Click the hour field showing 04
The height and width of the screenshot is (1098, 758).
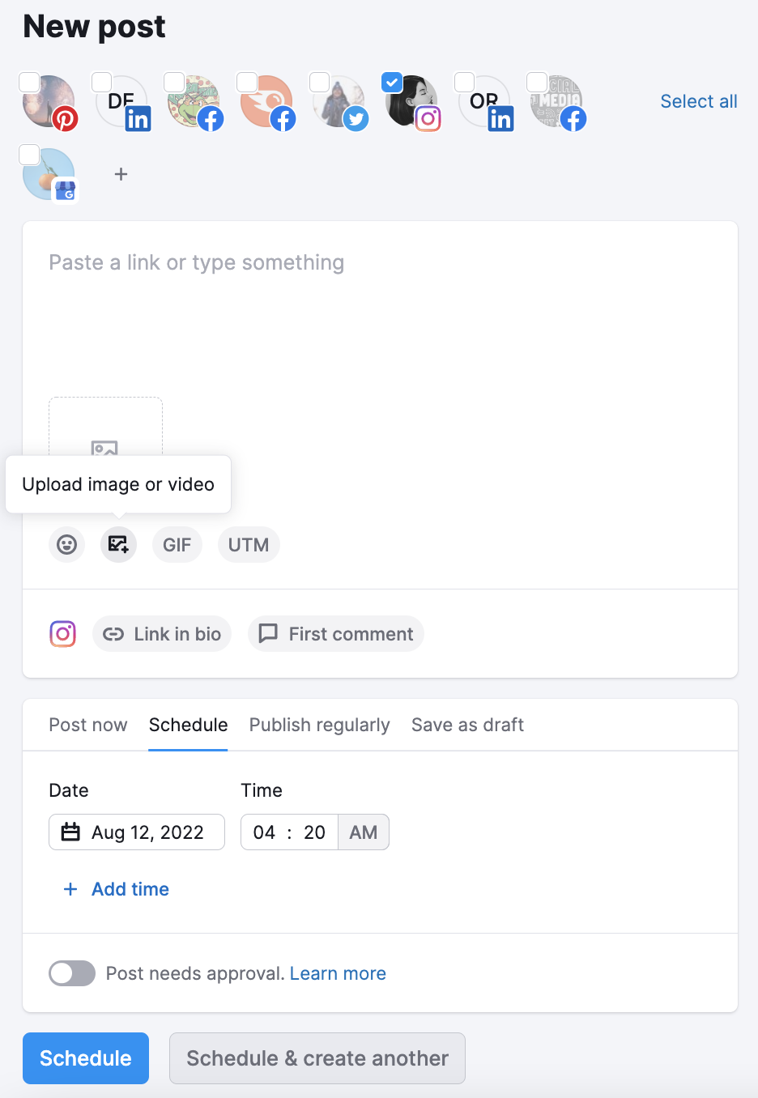pyautogui.click(x=264, y=832)
